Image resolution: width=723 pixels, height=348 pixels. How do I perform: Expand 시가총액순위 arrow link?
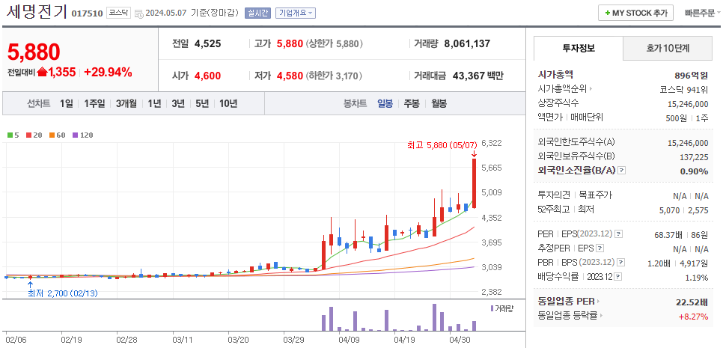(591, 89)
